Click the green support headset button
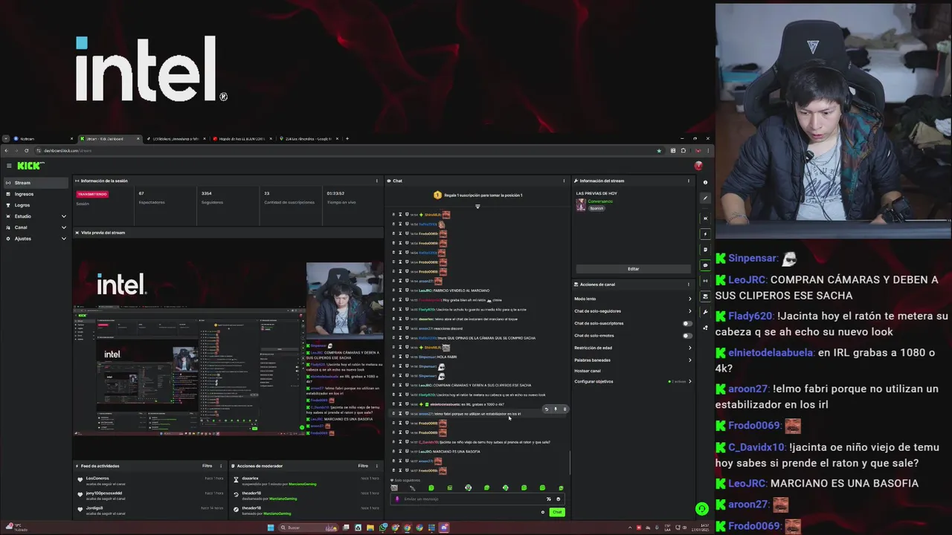Viewport: 952px width, 535px height. click(701, 509)
